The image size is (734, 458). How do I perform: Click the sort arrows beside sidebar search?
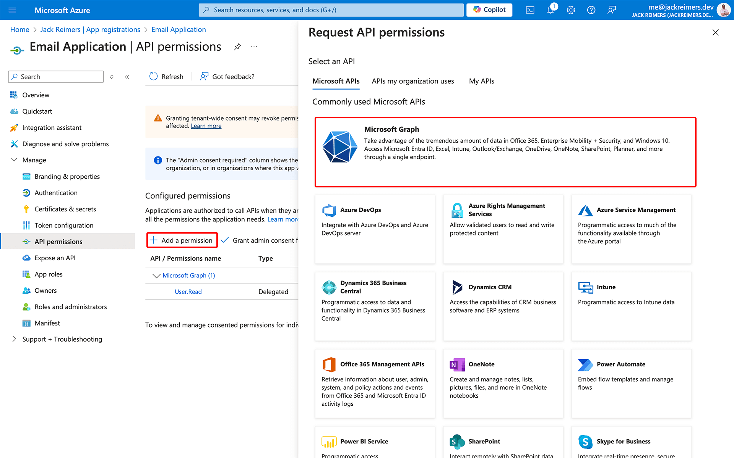tap(112, 77)
